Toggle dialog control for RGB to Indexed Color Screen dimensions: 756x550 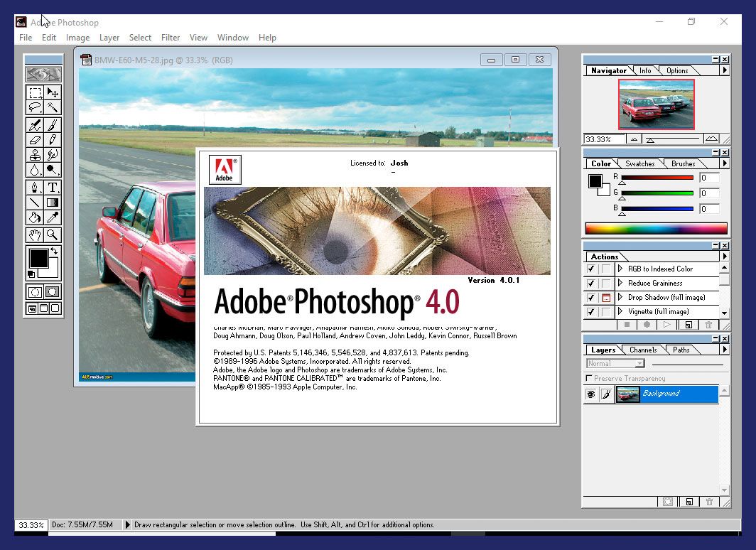pos(606,269)
